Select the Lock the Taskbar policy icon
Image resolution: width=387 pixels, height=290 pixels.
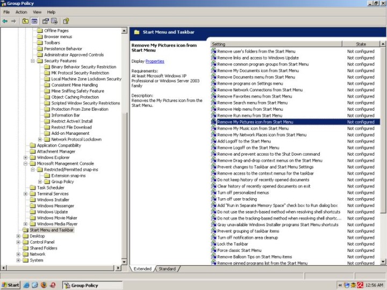point(213,244)
